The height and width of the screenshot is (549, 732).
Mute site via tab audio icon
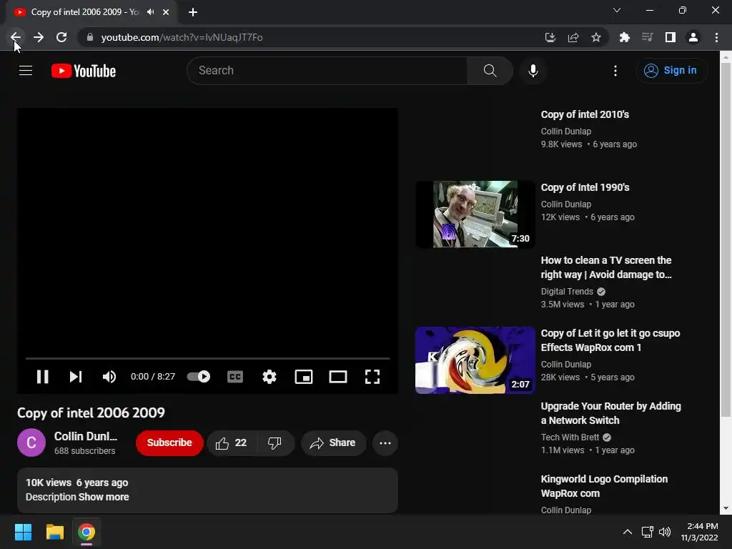(150, 12)
